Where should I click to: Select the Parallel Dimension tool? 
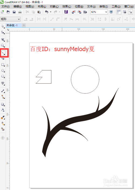pyautogui.click(x=3, y=91)
